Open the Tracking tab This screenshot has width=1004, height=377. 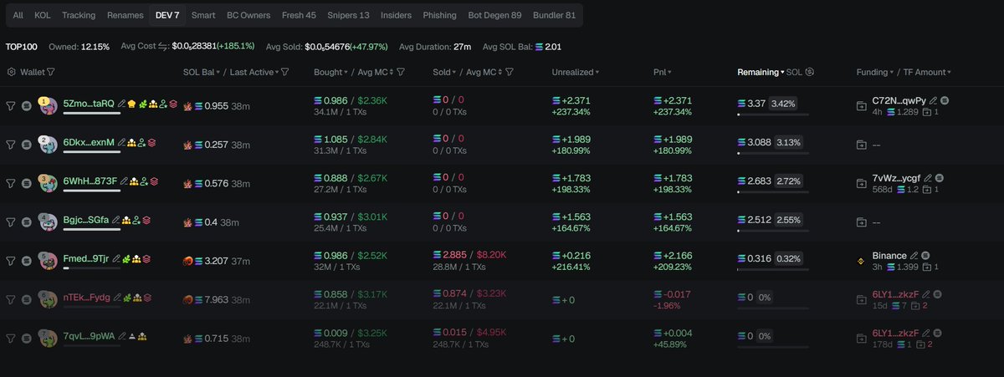pos(79,15)
